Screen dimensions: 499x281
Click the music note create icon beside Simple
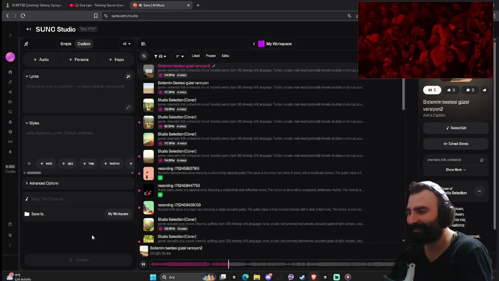[x=26, y=44]
